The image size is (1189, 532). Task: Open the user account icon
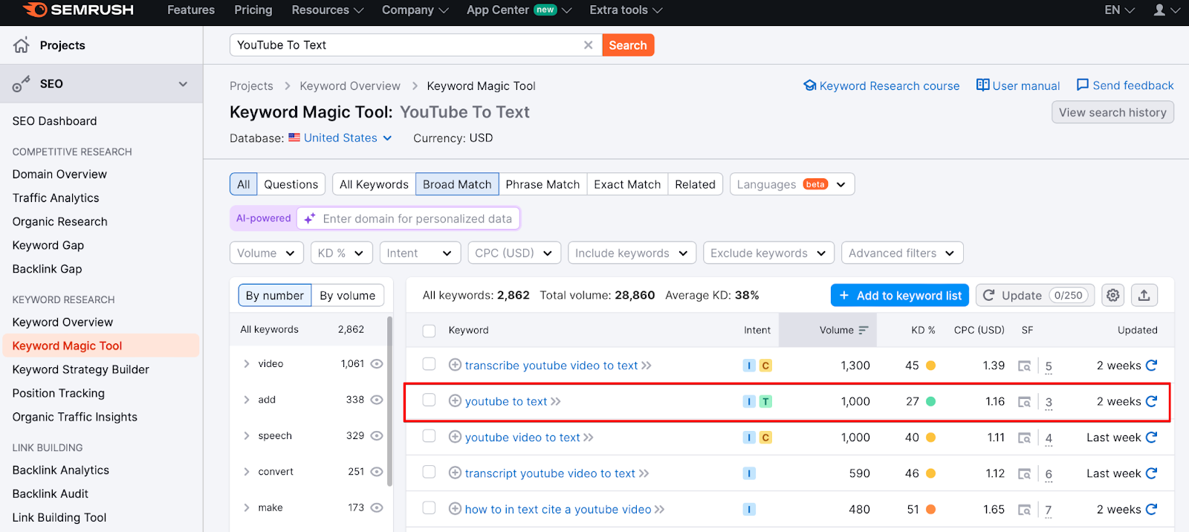[1159, 10]
